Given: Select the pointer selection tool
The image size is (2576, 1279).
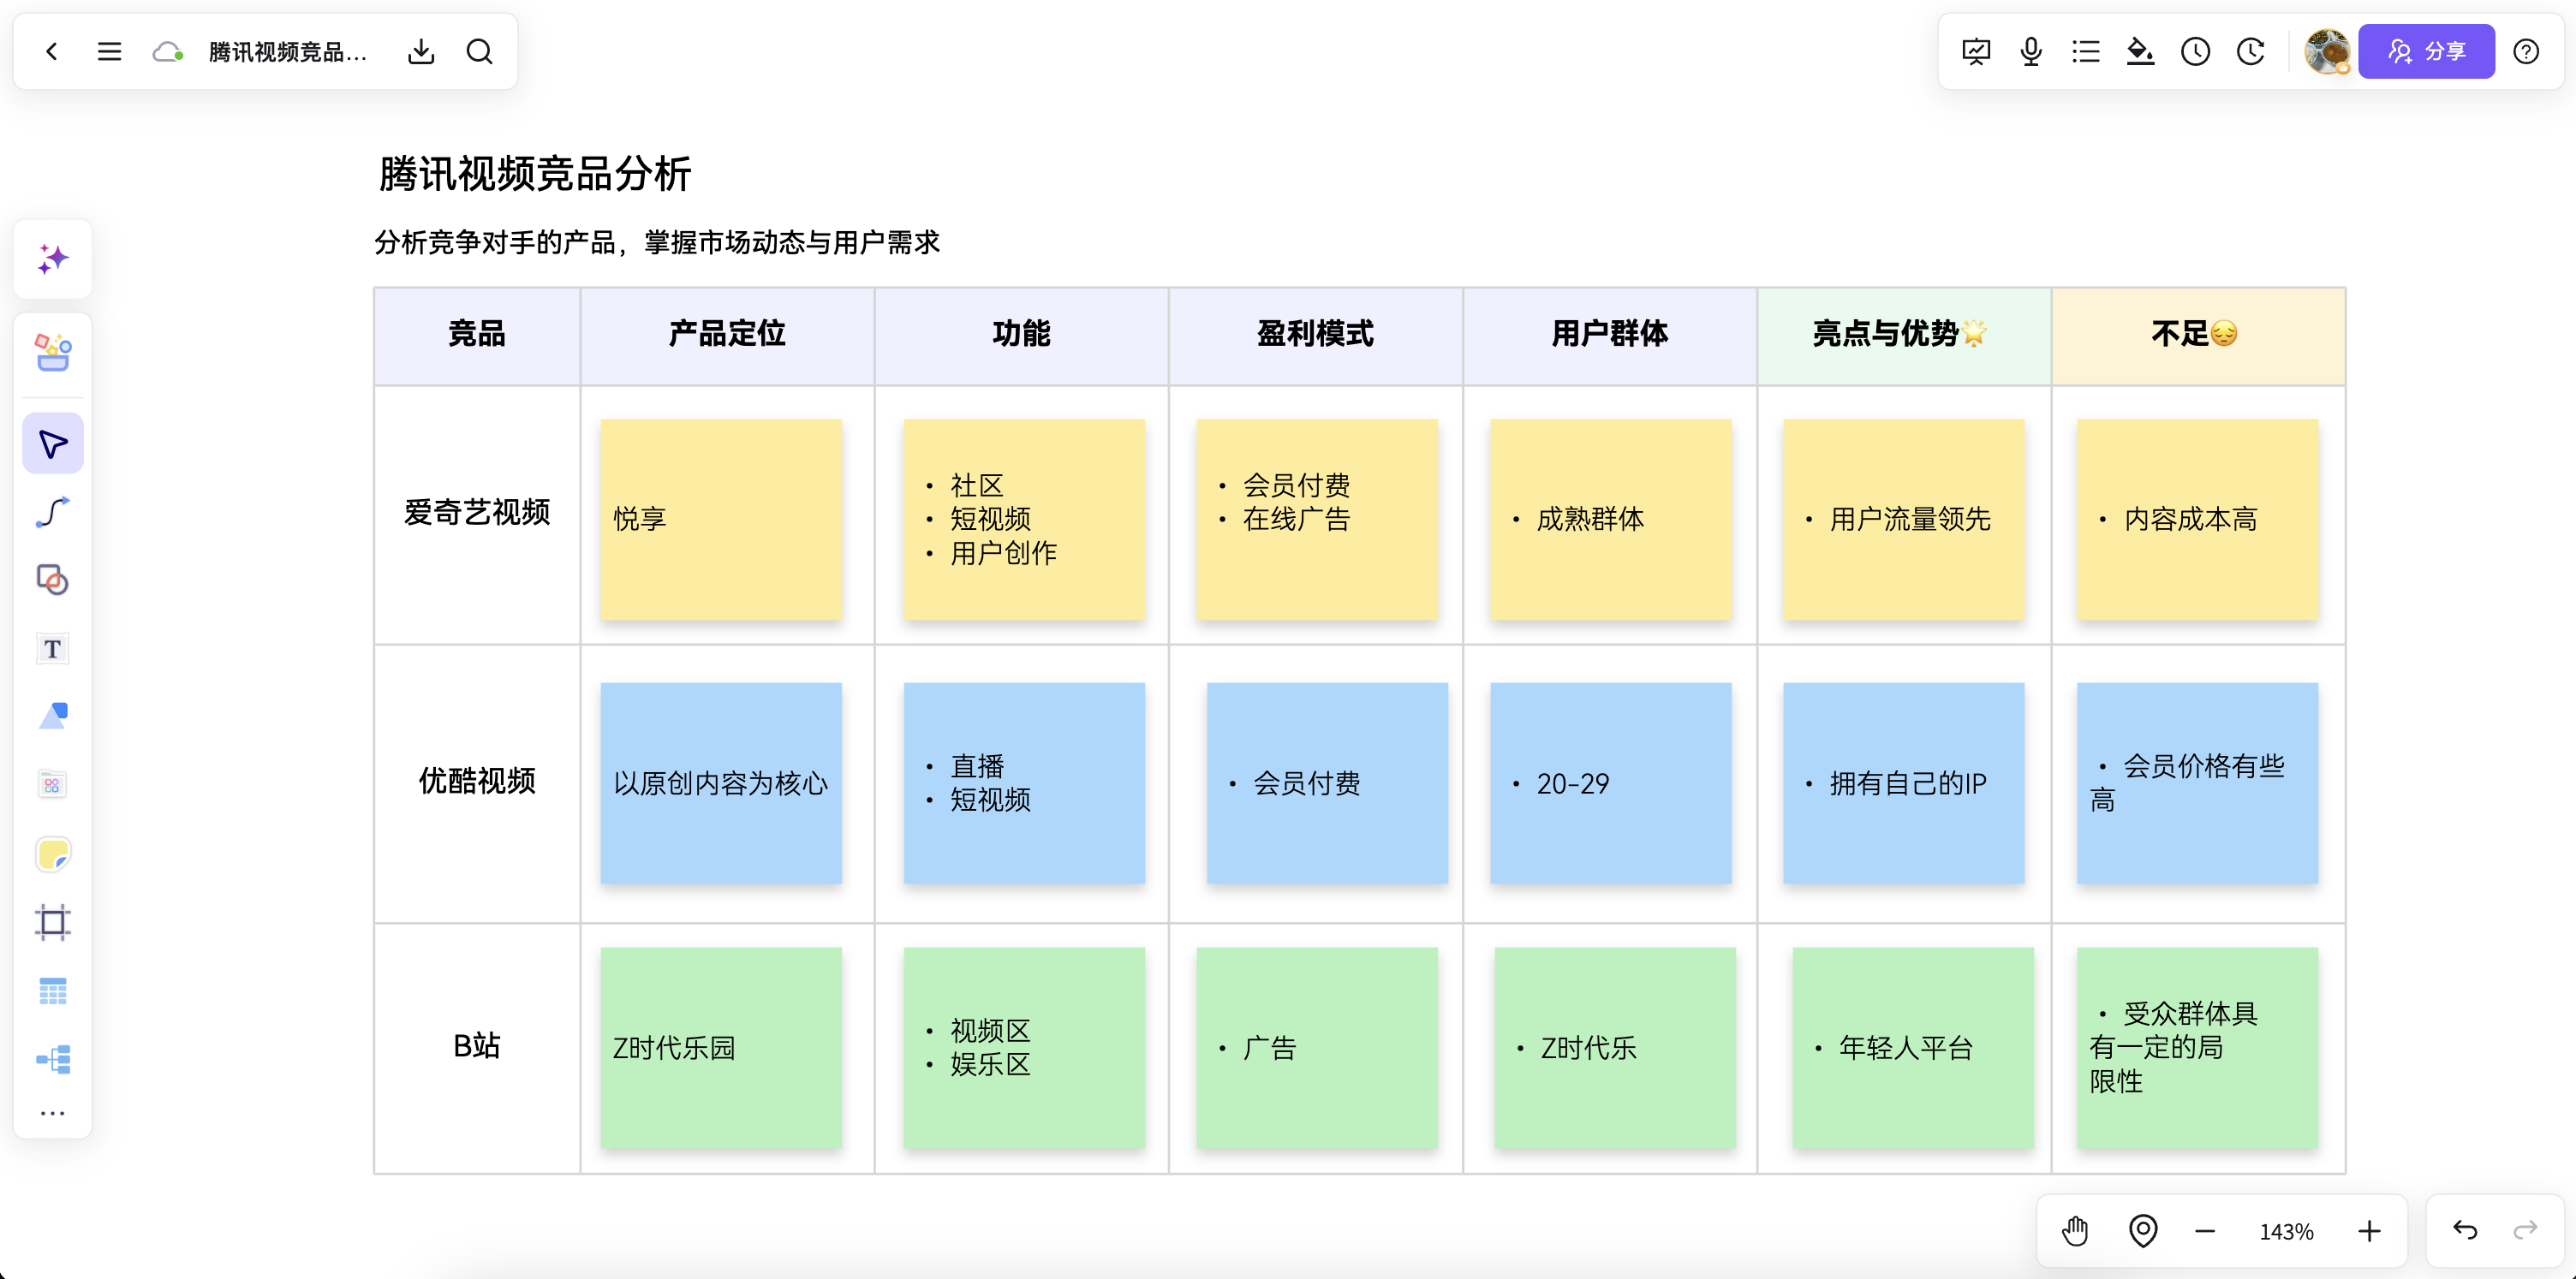Looking at the screenshot, I should point(53,443).
